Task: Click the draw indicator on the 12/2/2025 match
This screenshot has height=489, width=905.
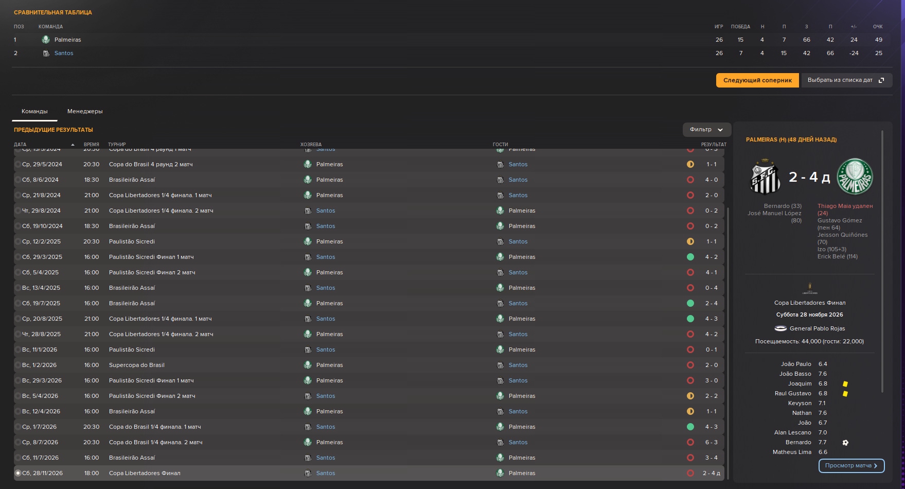Action: pos(690,241)
